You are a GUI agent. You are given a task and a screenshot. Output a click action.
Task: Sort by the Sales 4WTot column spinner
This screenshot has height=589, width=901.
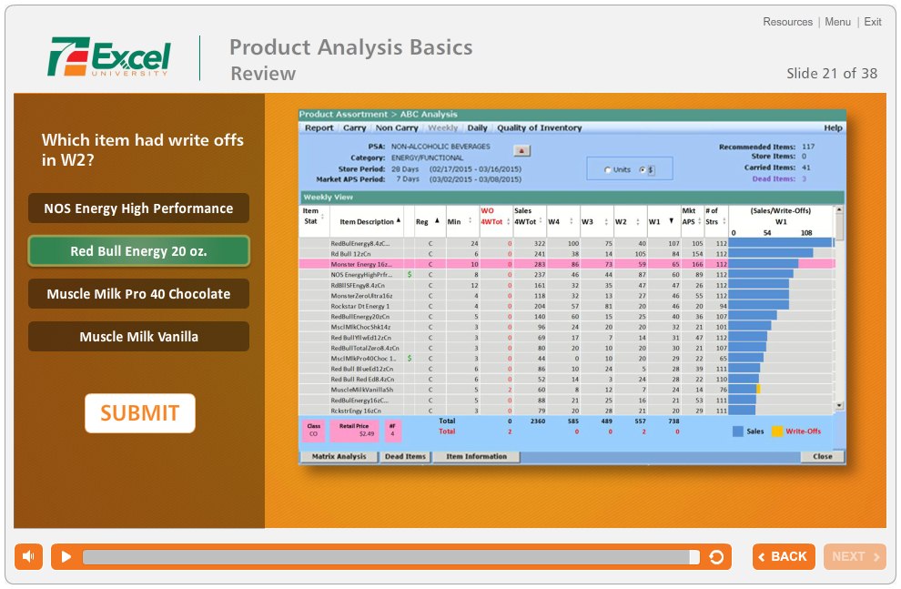point(541,221)
